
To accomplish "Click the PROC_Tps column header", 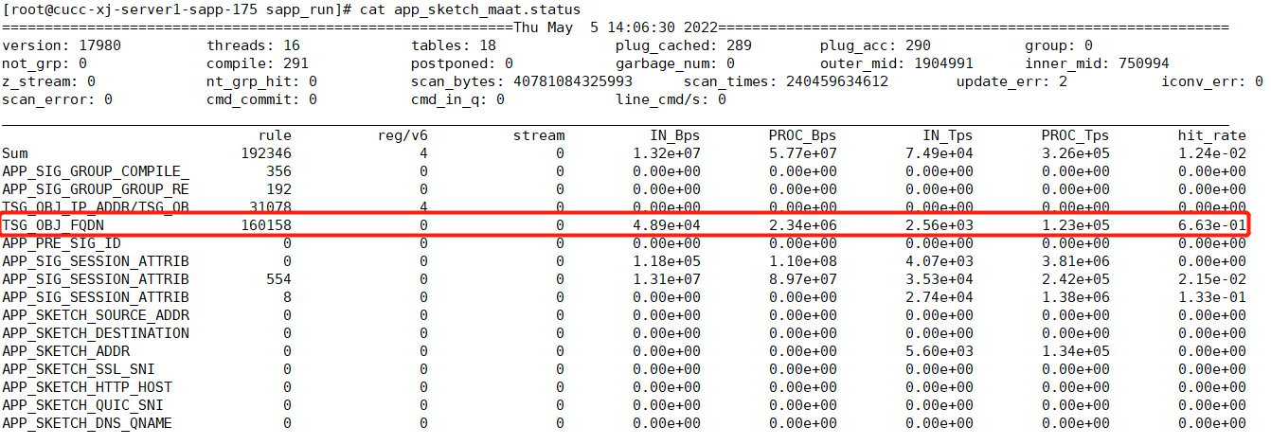I will tap(1075, 135).
